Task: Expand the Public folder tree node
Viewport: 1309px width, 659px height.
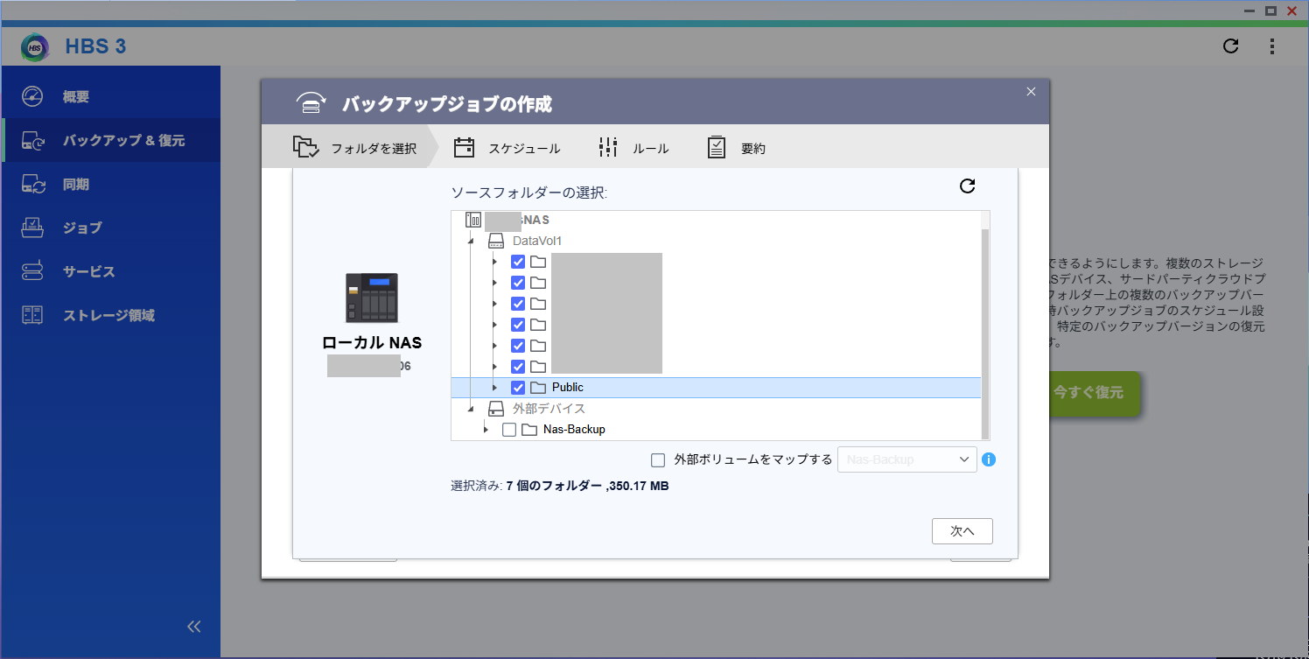Action: (494, 388)
